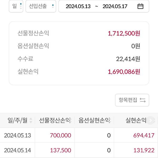Image resolution: width=158 pixels, height=158 pixels.
Task: Select the 2024.05.14 table row date
Action: coord(17,150)
